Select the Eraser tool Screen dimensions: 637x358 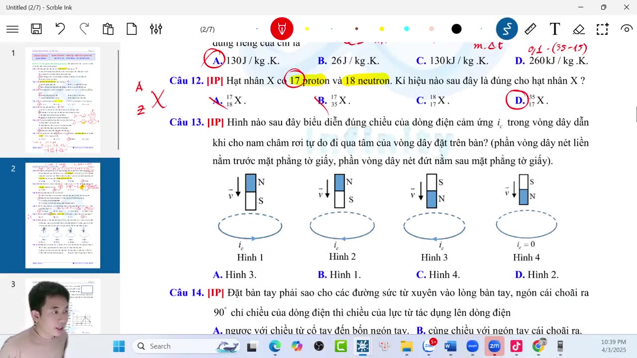578,29
